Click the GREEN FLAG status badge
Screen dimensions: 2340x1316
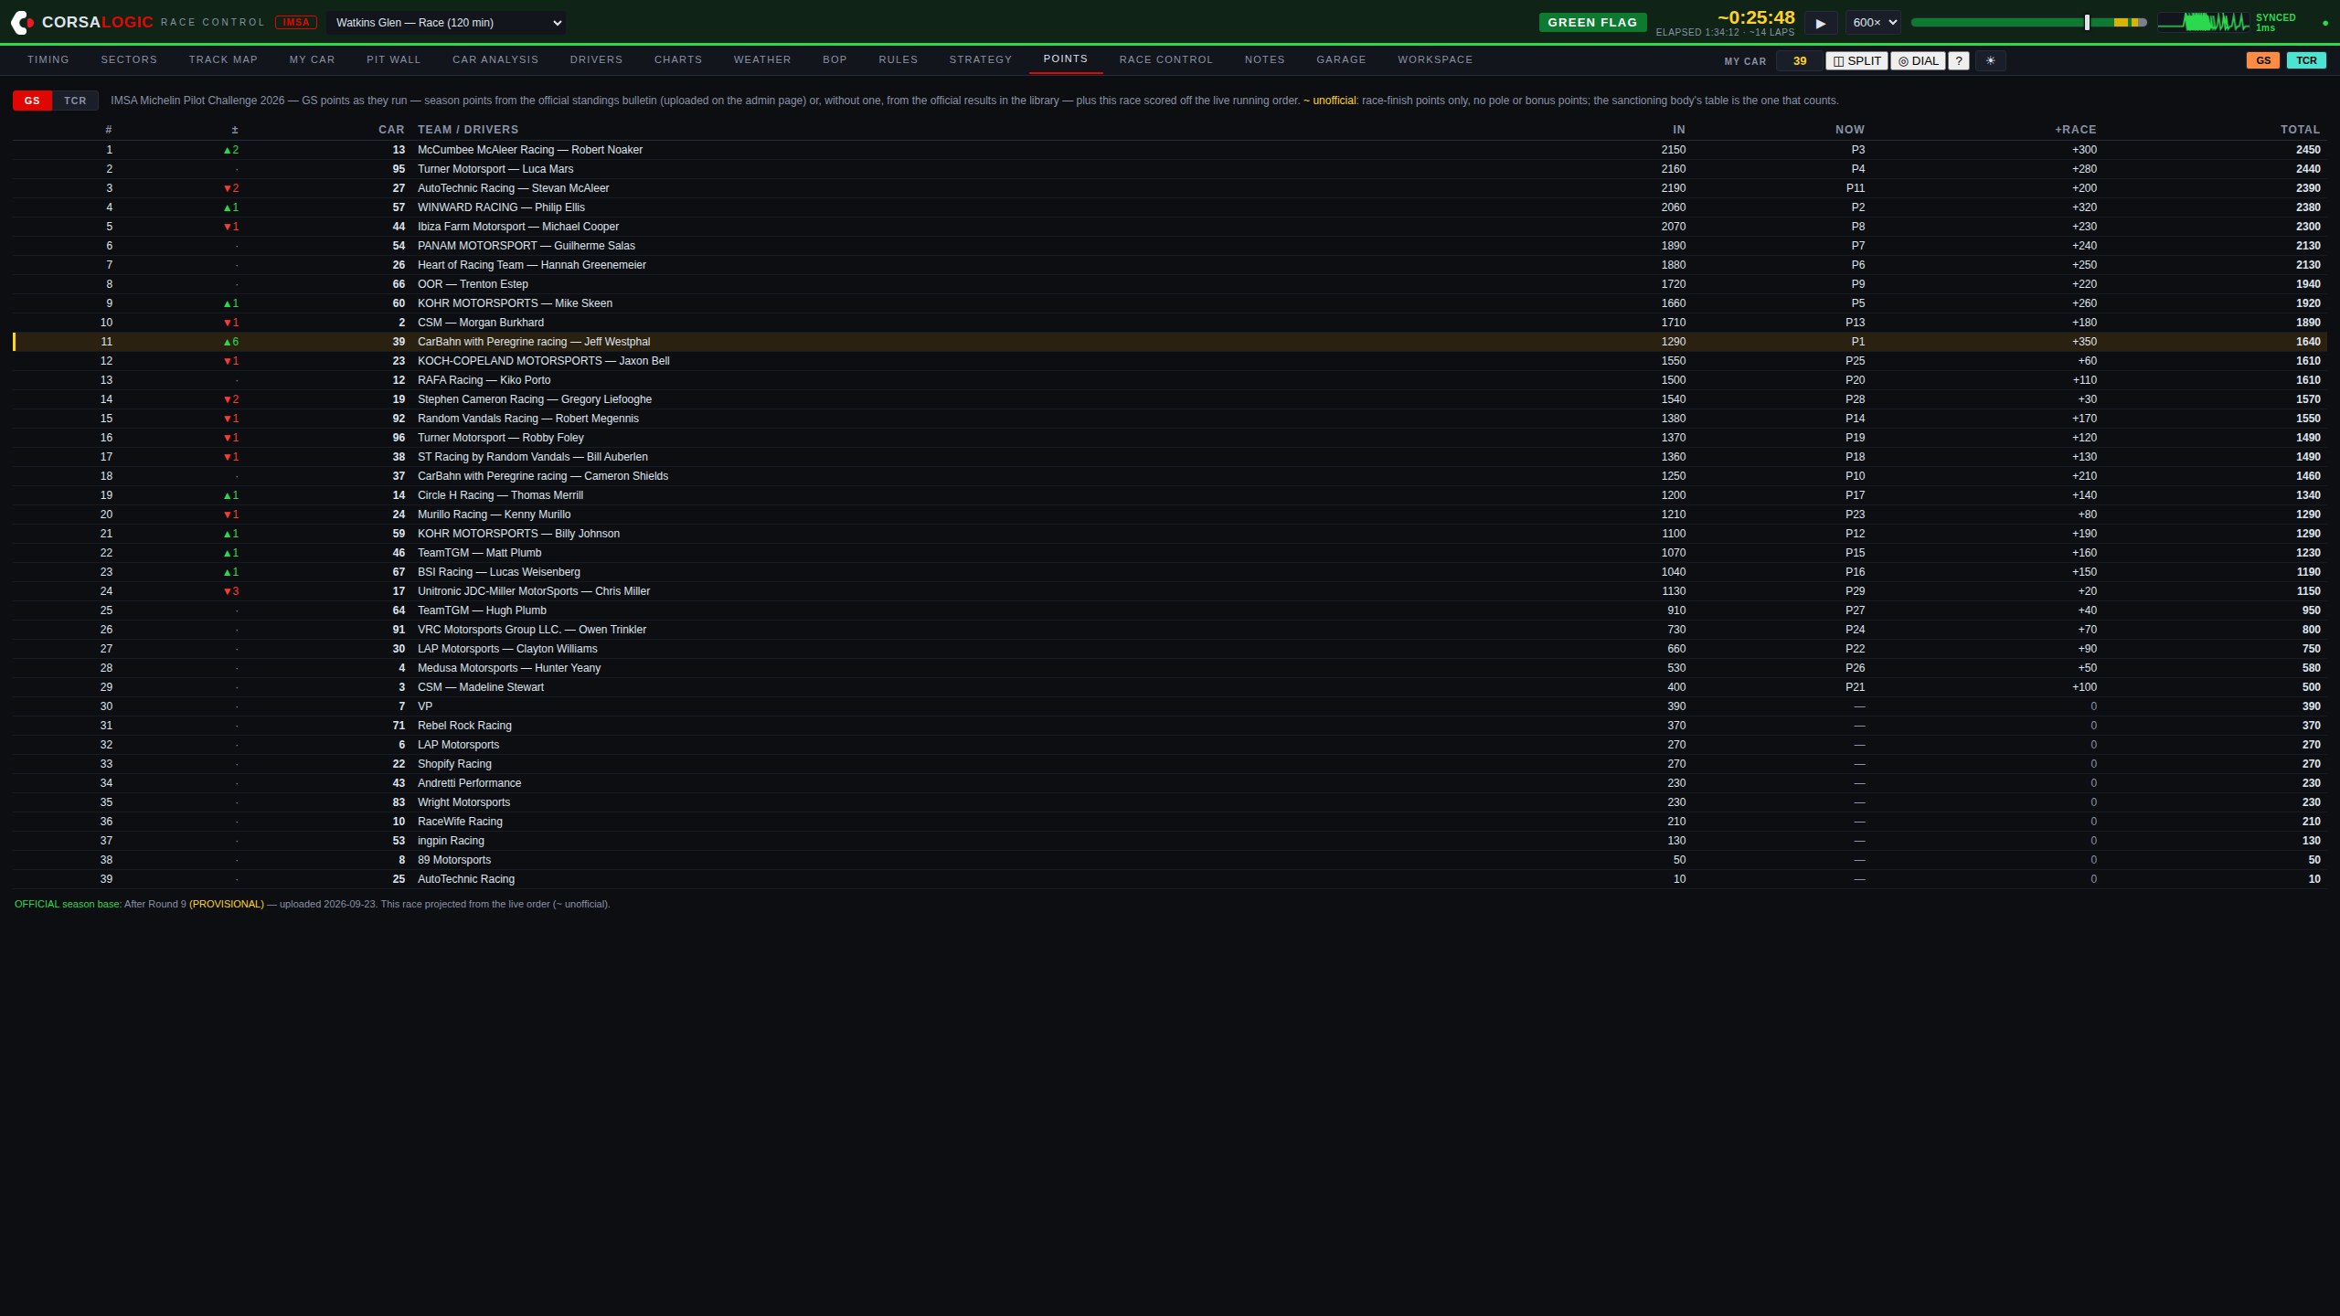click(x=1592, y=23)
